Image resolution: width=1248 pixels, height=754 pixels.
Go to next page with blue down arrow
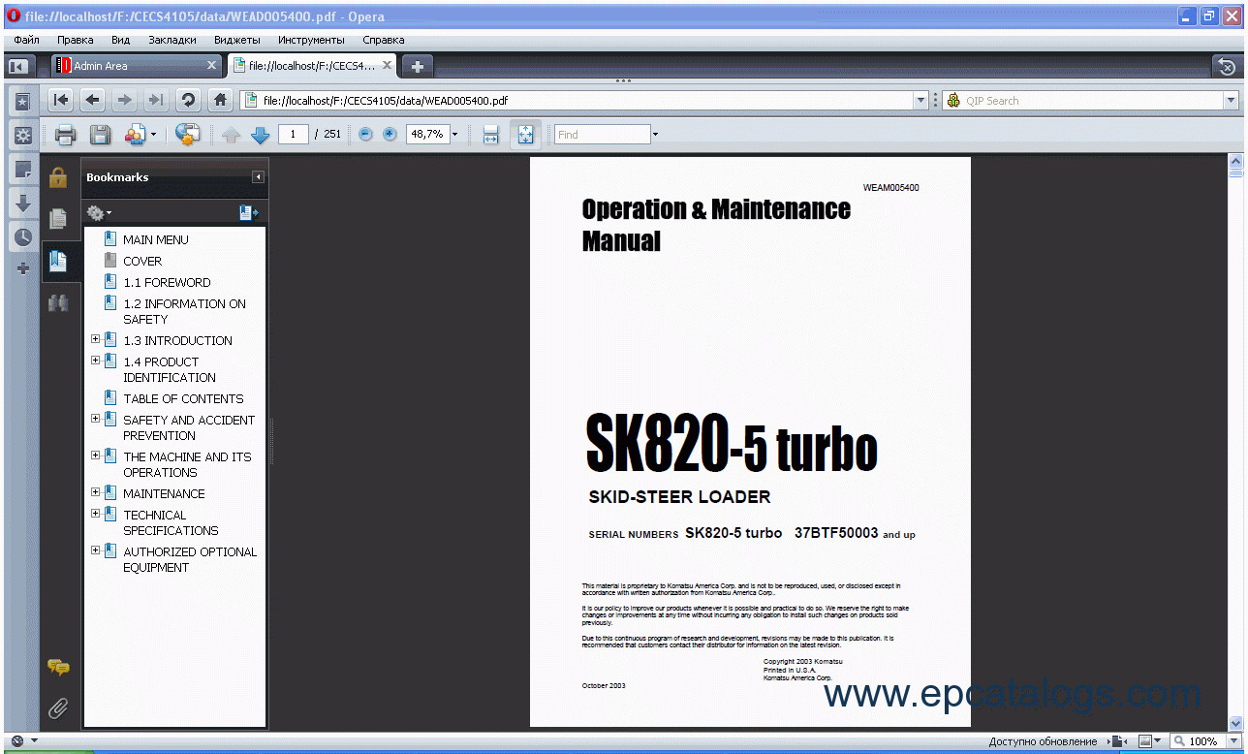coord(260,135)
